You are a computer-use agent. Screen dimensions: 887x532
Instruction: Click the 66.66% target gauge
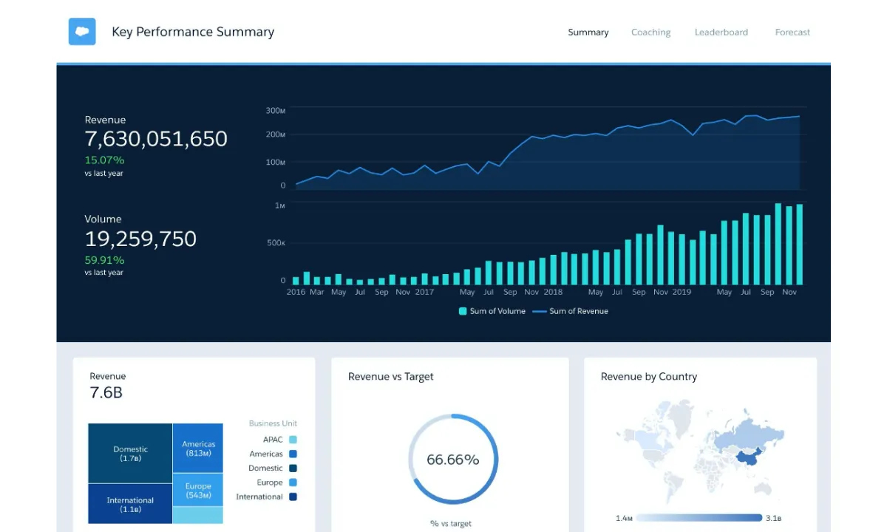453,460
